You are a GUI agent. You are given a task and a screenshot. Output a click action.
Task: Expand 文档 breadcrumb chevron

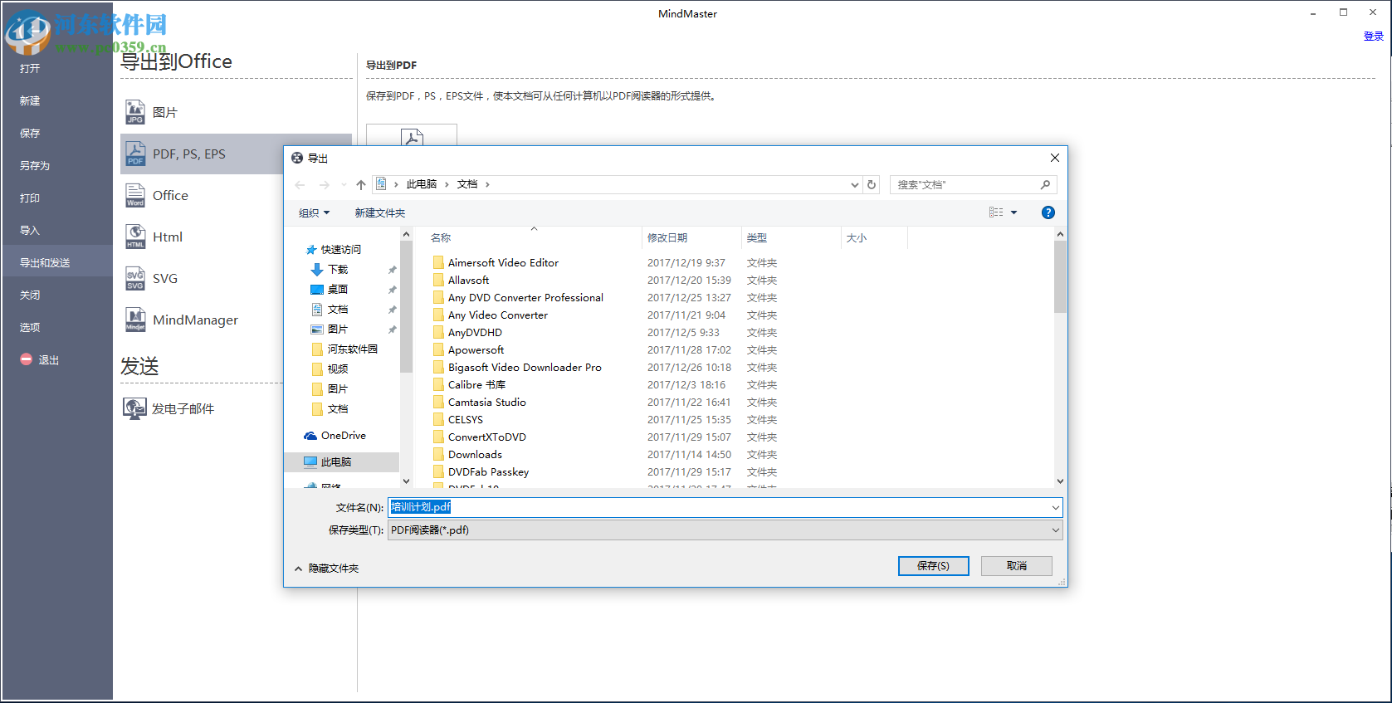[x=487, y=184]
